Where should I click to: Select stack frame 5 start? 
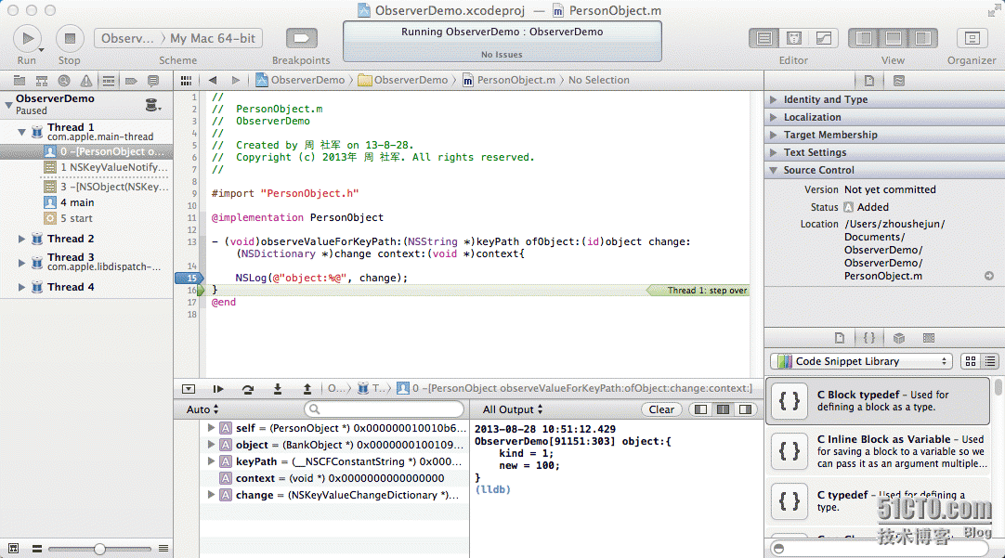pos(68,218)
